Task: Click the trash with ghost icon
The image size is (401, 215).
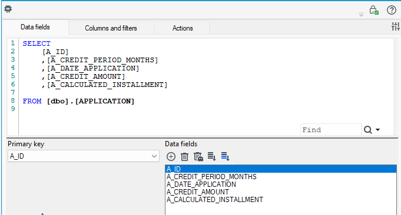Action: pos(198,157)
